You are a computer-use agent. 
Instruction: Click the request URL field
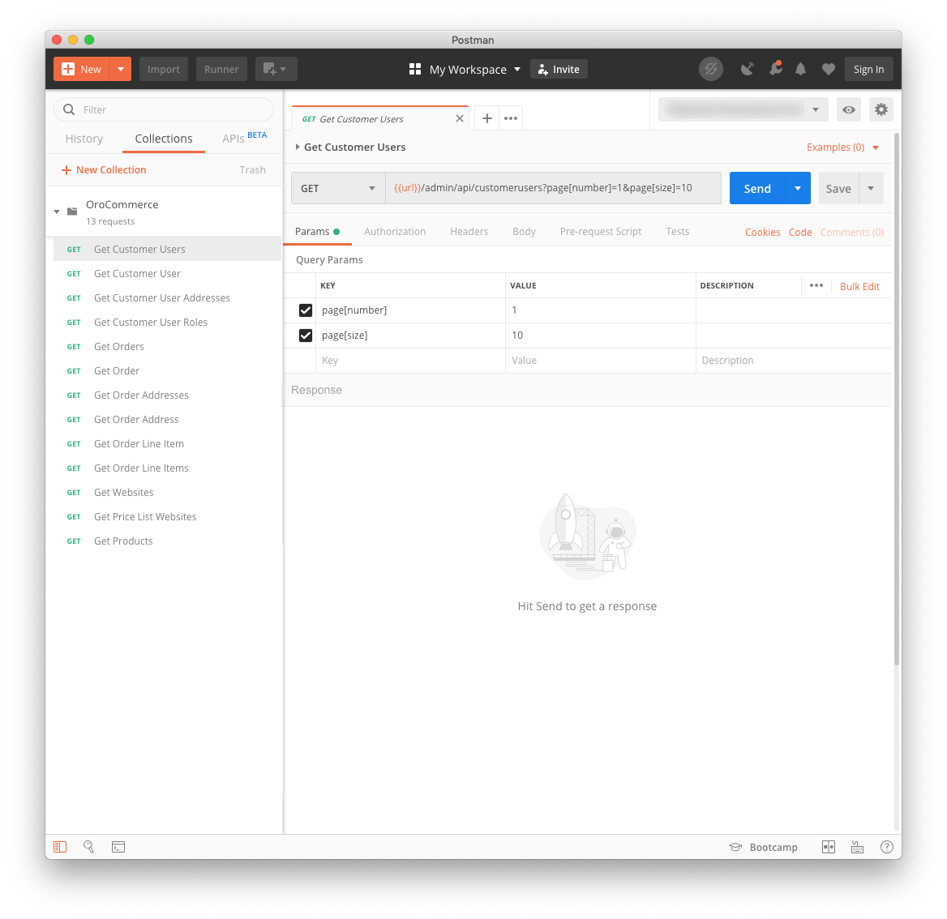click(553, 188)
